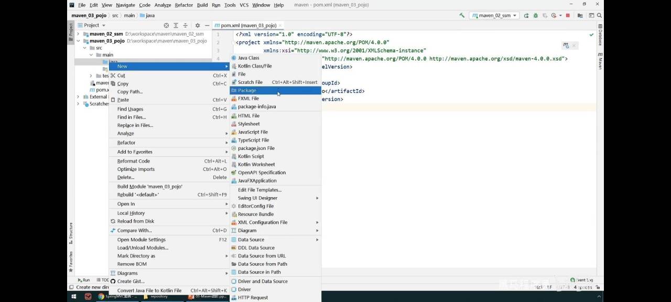Collapse the main folder node
Screen dimensions: 671x302
(x=91, y=55)
